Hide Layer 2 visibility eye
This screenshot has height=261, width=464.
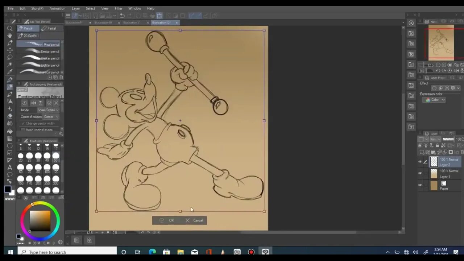(420, 162)
